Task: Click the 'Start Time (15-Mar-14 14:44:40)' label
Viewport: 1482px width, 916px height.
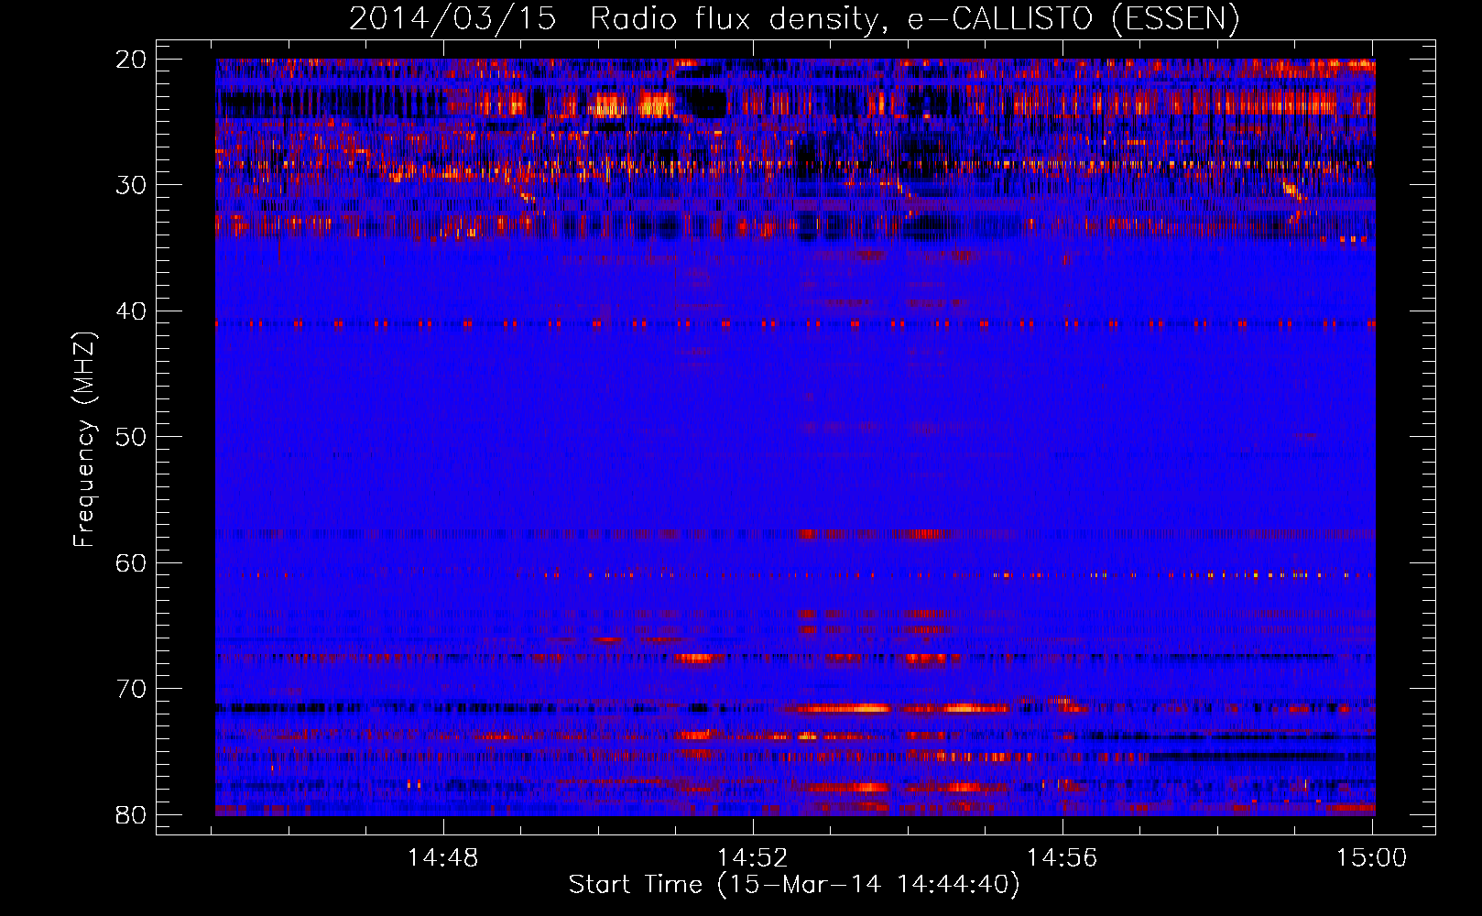Action: point(794,885)
